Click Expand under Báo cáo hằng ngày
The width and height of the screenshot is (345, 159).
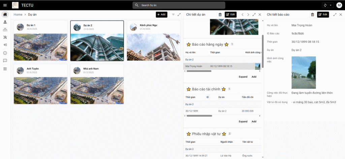(x=243, y=77)
